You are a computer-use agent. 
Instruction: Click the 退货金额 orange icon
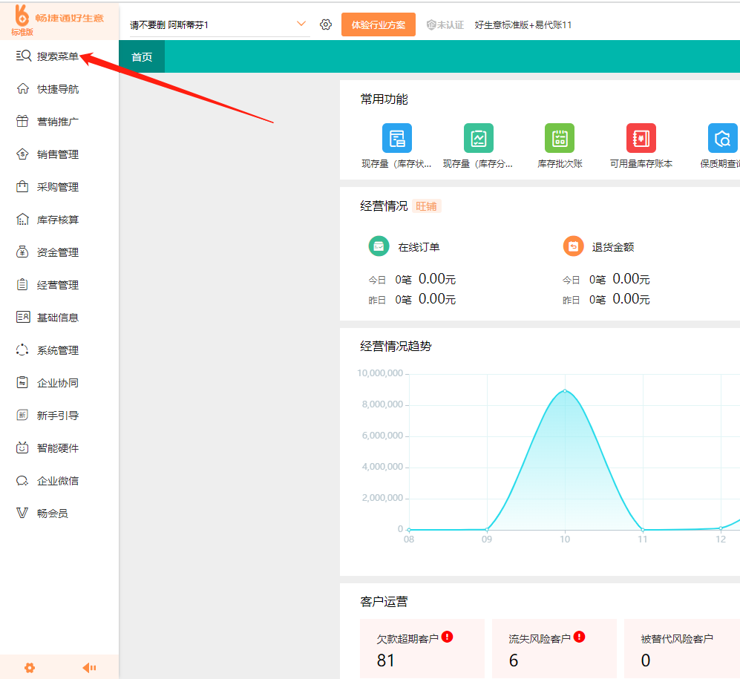(x=573, y=246)
